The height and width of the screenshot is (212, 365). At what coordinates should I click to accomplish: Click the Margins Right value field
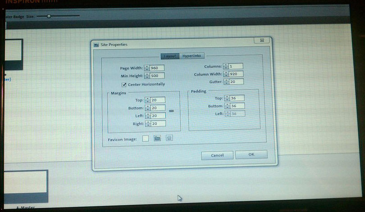click(x=159, y=124)
